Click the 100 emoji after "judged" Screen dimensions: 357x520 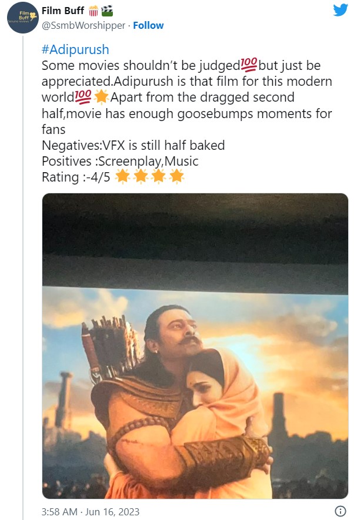[249, 65]
